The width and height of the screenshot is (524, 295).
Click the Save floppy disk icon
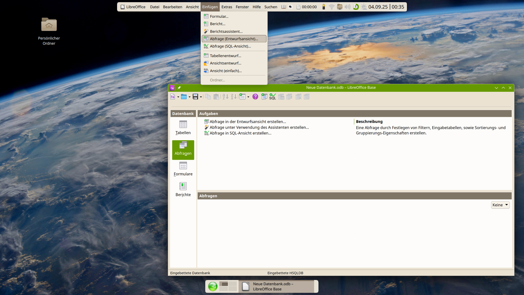[195, 97]
